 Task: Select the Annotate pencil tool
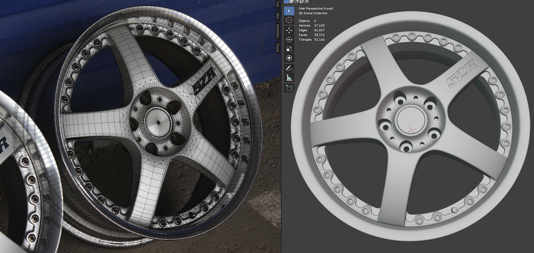(289, 68)
